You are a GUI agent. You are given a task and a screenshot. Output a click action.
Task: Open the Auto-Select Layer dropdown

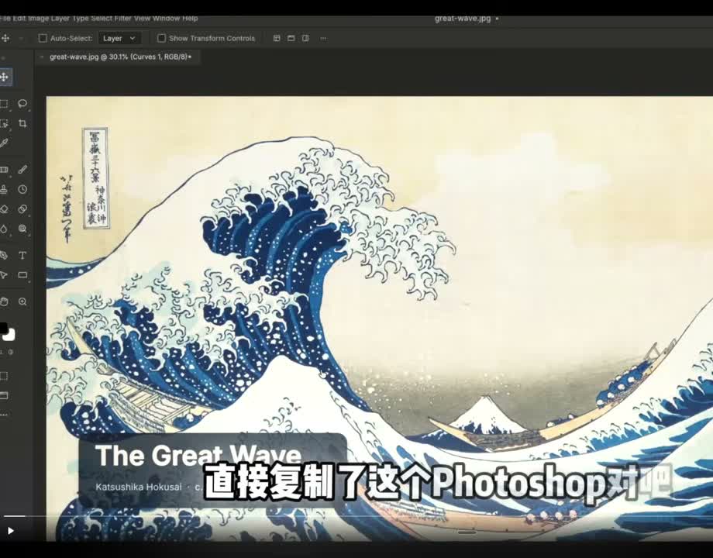[x=119, y=38]
